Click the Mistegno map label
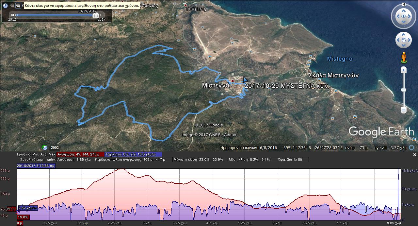 point(340,59)
